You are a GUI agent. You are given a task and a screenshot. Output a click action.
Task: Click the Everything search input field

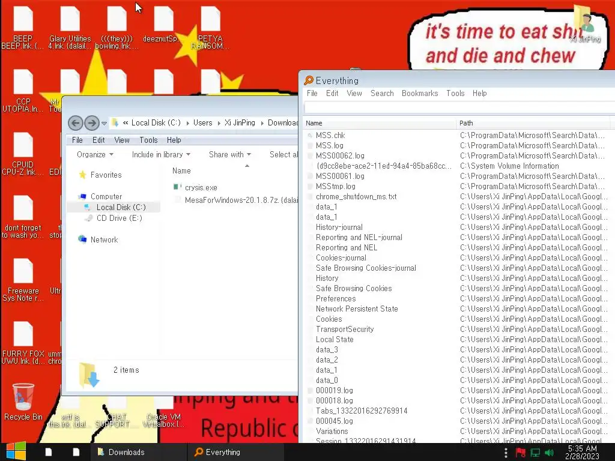point(459,107)
